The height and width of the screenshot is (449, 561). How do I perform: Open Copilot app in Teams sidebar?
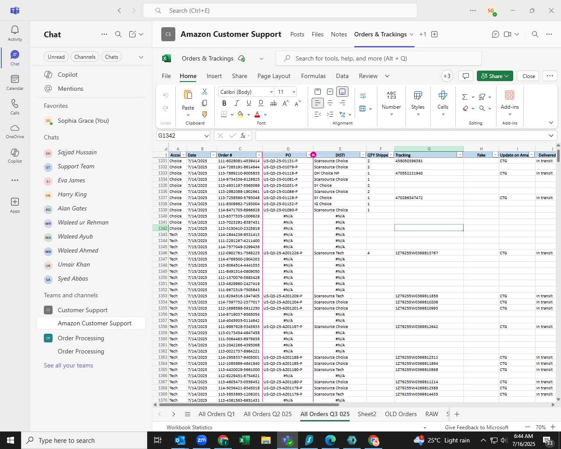[15, 156]
